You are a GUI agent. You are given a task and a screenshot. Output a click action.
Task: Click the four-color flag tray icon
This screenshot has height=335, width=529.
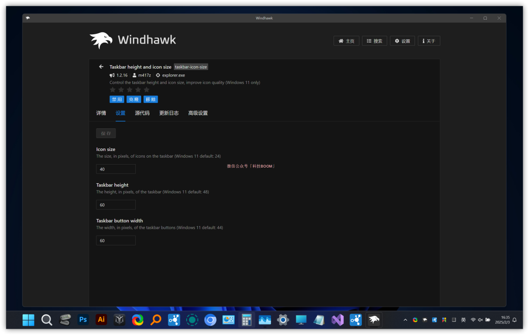pyautogui.click(x=444, y=320)
